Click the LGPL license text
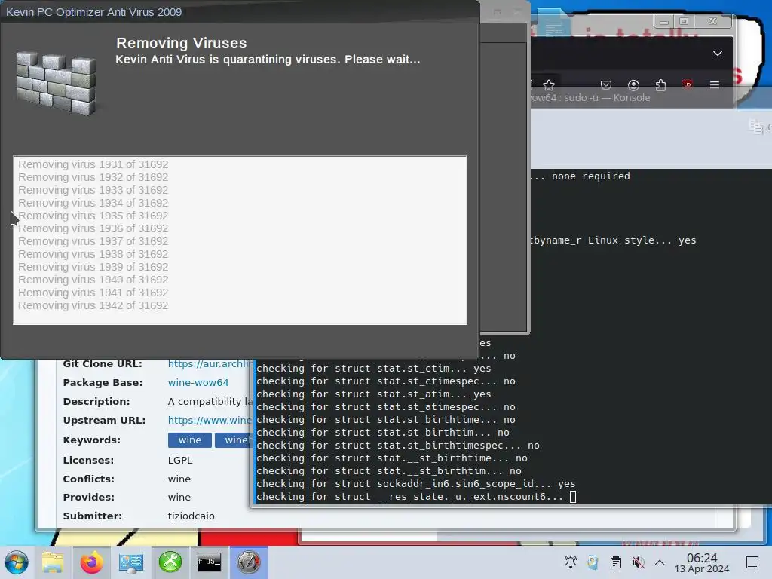The image size is (772, 579). (180, 461)
